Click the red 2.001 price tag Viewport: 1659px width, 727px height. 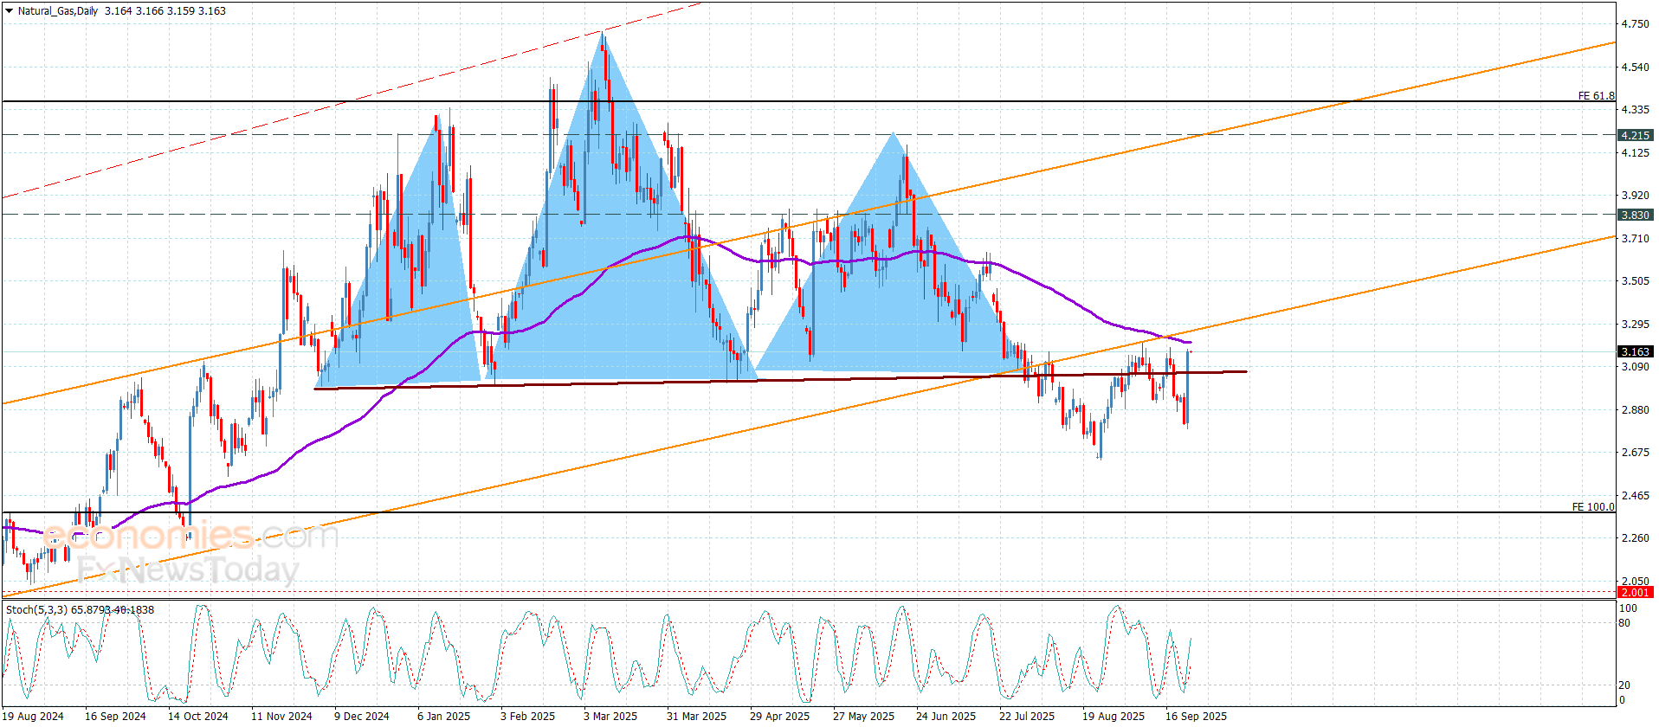1635,593
